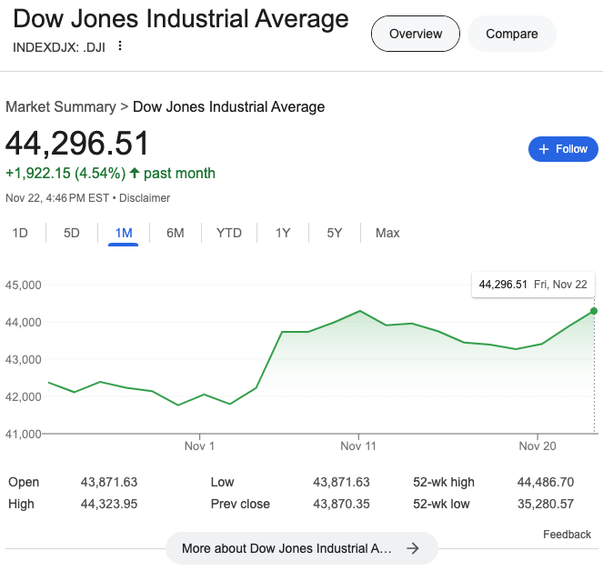Click the Feedback link below the stats
The width and height of the screenshot is (603, 571).
click(x=567, y=534)
